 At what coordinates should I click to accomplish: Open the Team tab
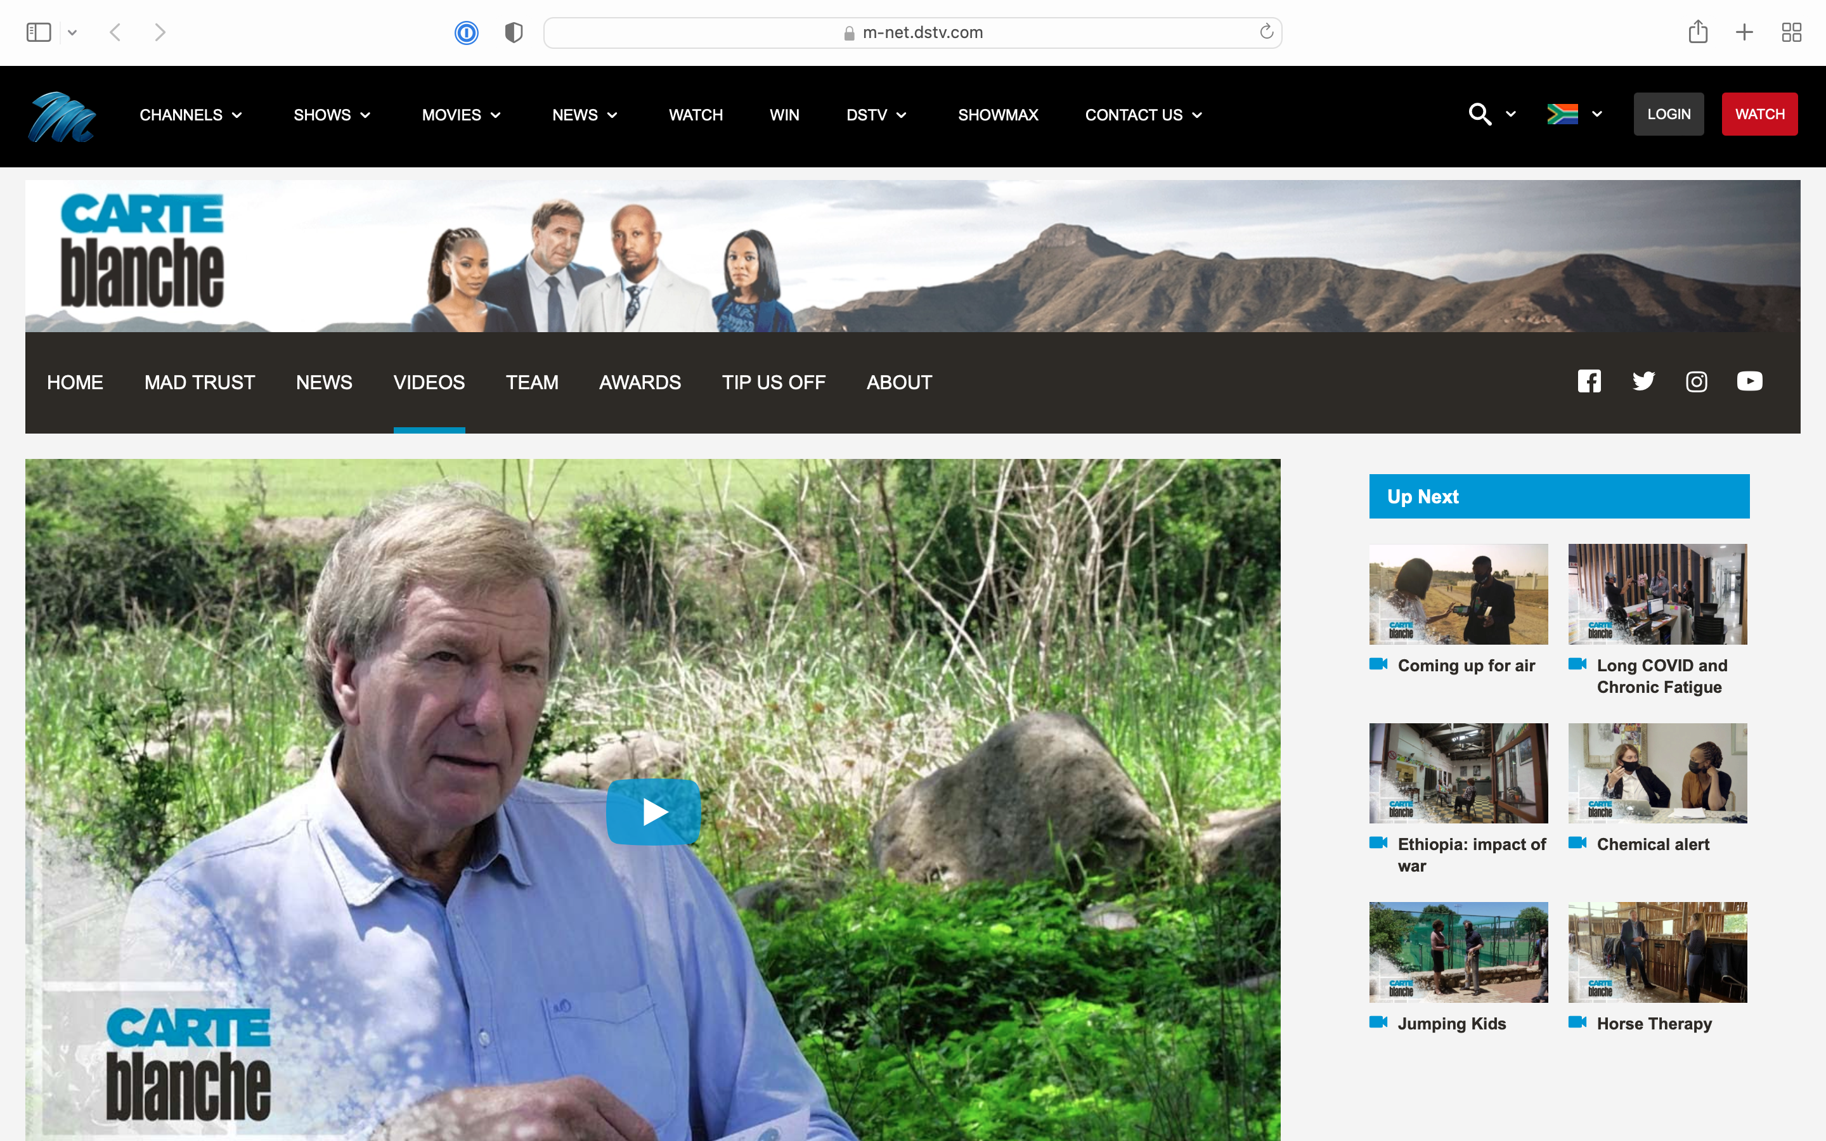(x=532, y=383)
